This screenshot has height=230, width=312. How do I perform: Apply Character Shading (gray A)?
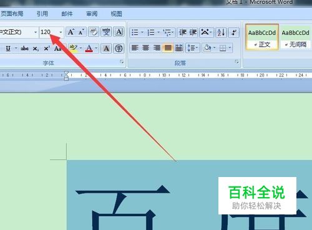tap(106, 49)
